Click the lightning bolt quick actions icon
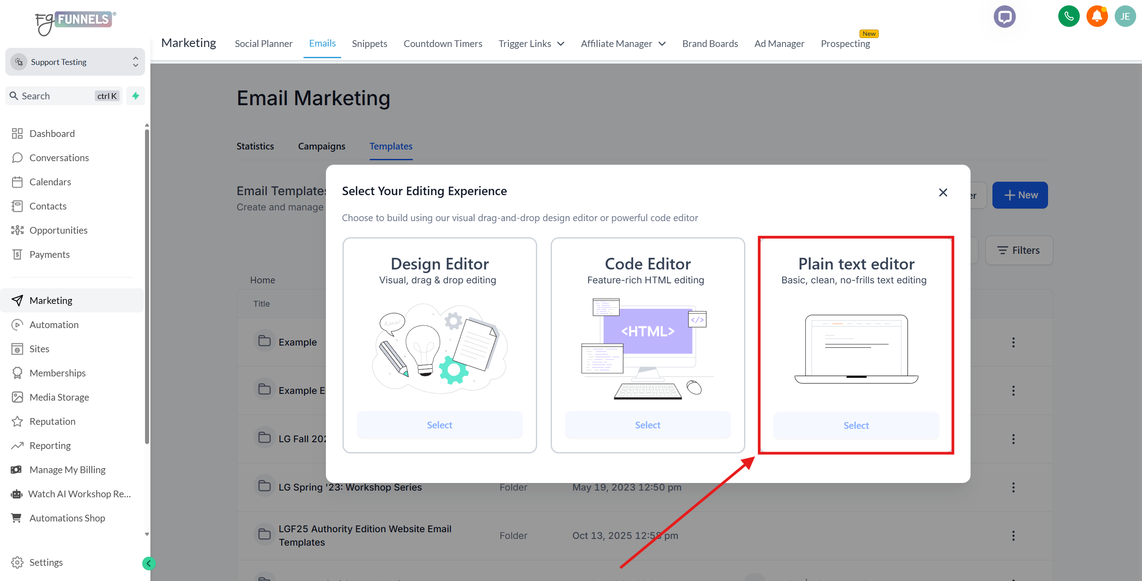The width and height of the screenshot is (1142, 581). point(136,96)
